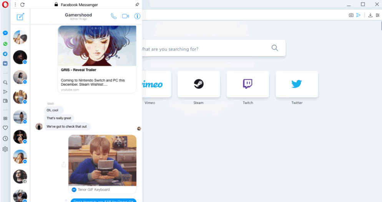Open the Steam speed dial tile
Image resolution: width=382 pixels, height=202 pixels.
199,84
